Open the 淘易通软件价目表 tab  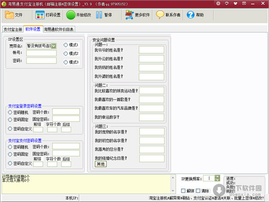[x=59, y=30]
